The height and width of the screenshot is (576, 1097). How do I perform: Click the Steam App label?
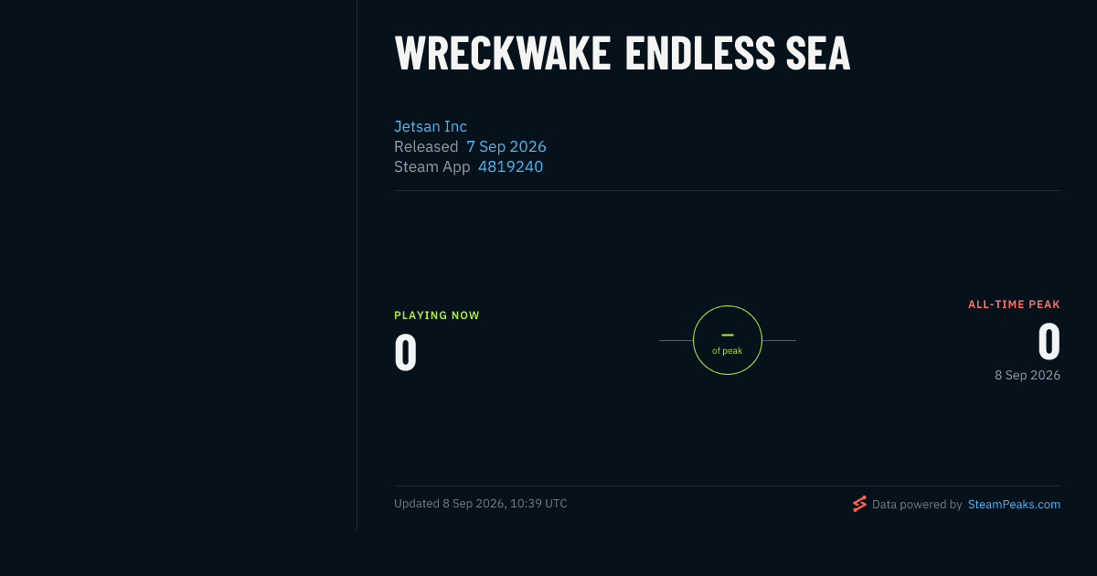pos(432,166)
